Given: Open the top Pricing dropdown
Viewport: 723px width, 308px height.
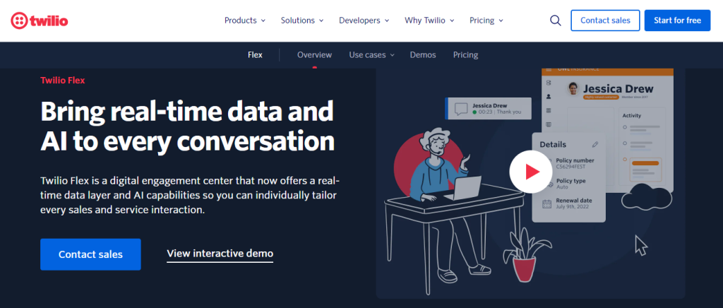Looking at the screenshot, I should pos(486,20).
